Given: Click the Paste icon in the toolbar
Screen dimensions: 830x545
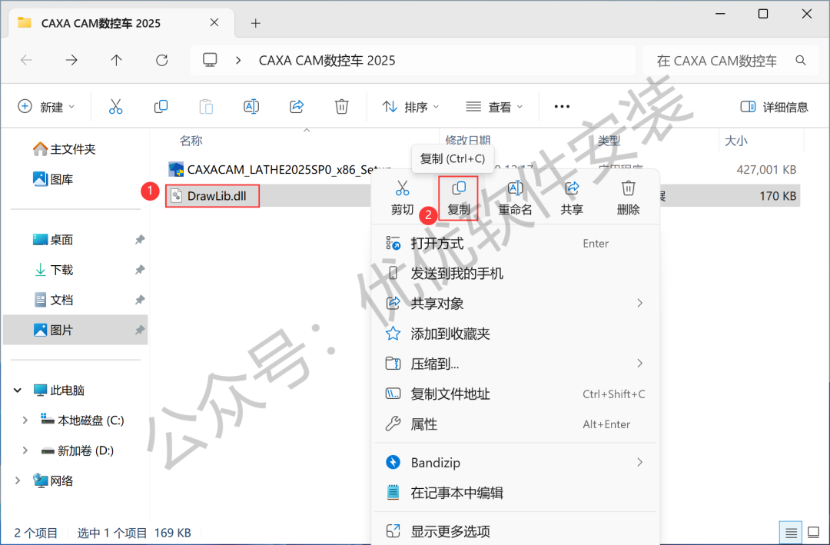Looking at the screenshot, I should [206, 106].
